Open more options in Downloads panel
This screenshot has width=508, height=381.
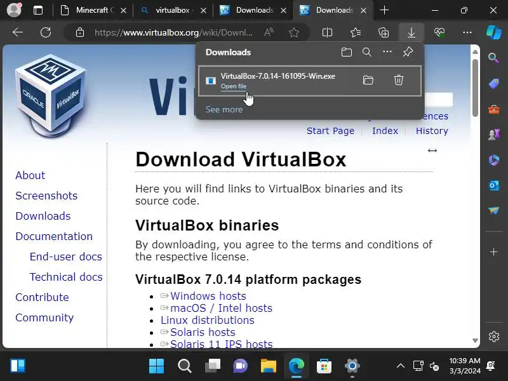(387, 52)
